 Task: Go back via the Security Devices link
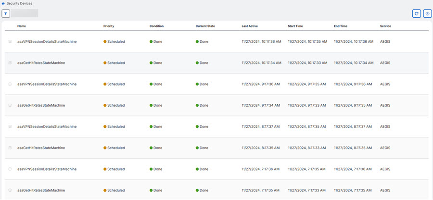pyautogui.click(x=19, y=3)
